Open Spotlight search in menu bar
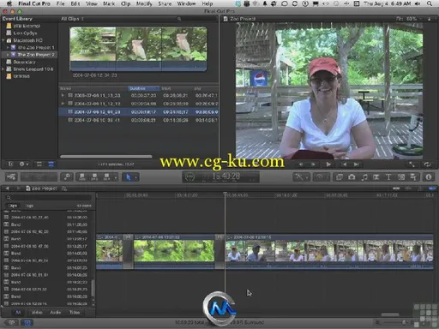 click(x=430, y=3)
